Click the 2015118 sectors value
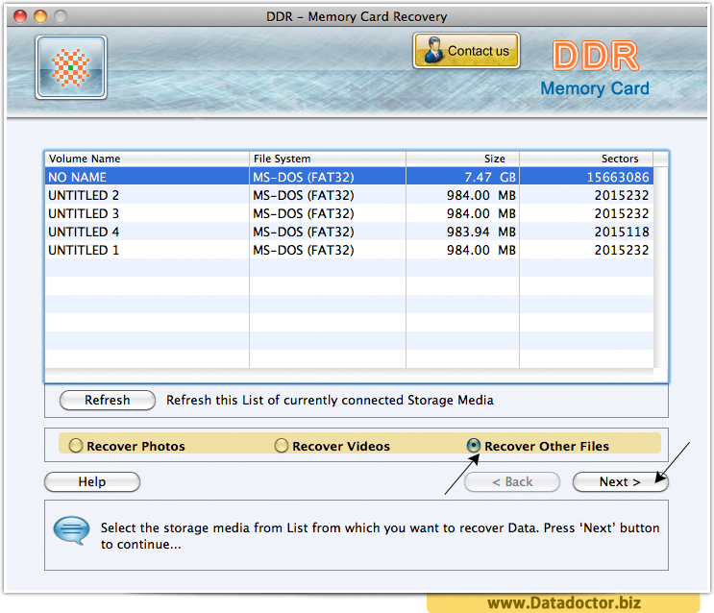 pos(622,232)
